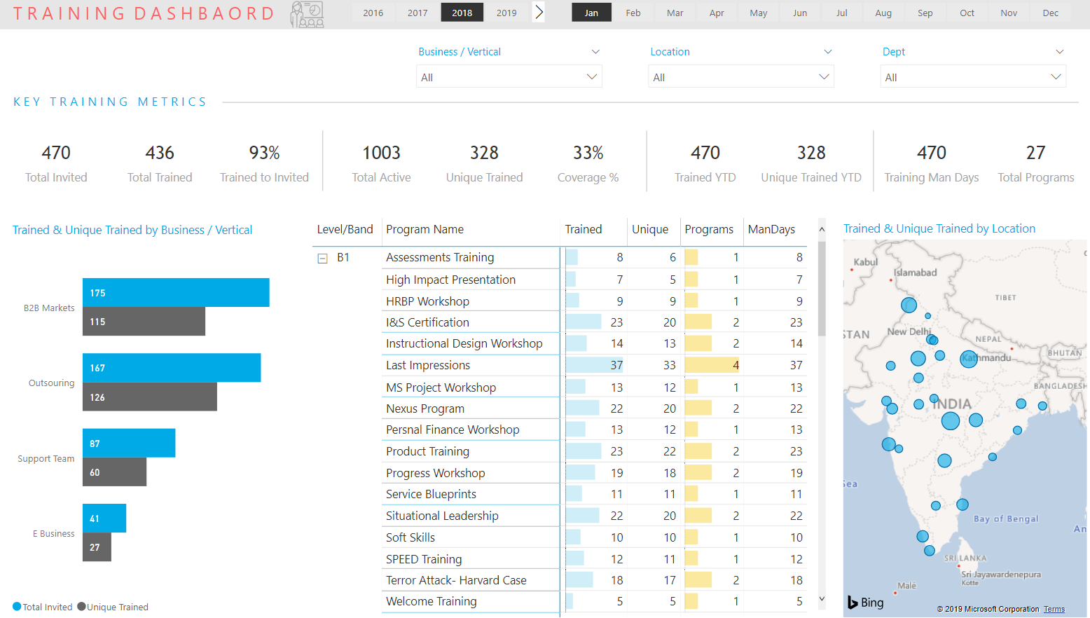
Task: Open the map Terms link
Action: pos(1054,610)
